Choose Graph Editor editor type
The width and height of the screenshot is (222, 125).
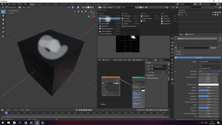click(x=130, y=21)
